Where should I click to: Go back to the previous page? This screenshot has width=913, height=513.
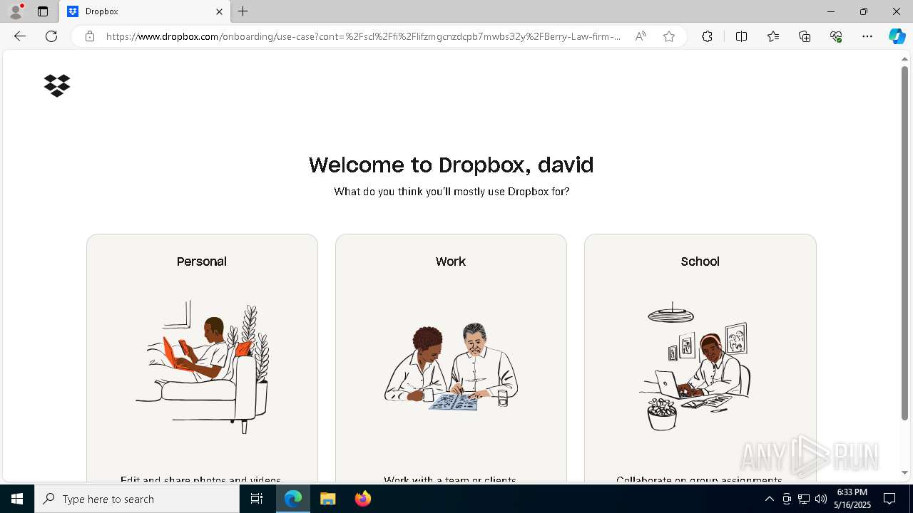(x=20, y=36)
